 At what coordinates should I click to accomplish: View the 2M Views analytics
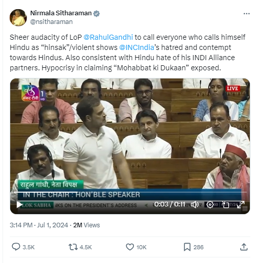point(86,225)
